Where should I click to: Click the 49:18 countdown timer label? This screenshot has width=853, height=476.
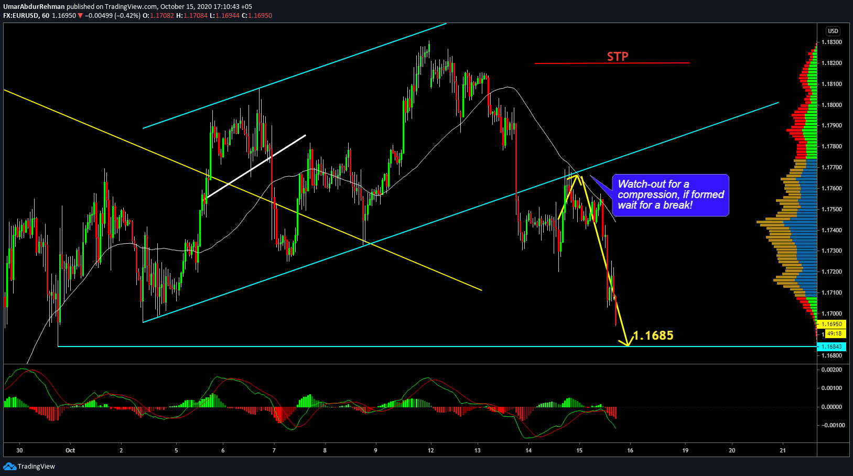pos(834,333)
